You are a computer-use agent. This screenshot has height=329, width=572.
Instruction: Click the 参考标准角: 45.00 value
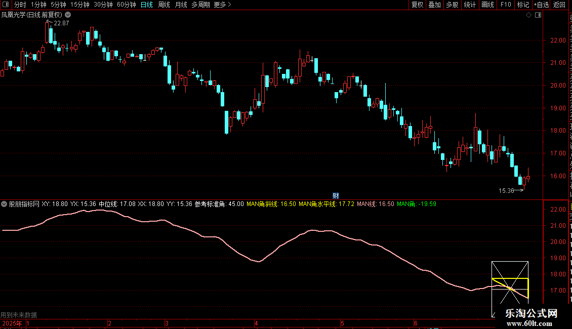tap(219, 204)
